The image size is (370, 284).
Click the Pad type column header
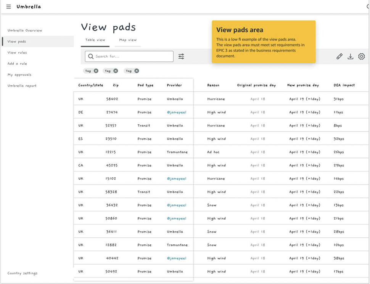point(145,85)
